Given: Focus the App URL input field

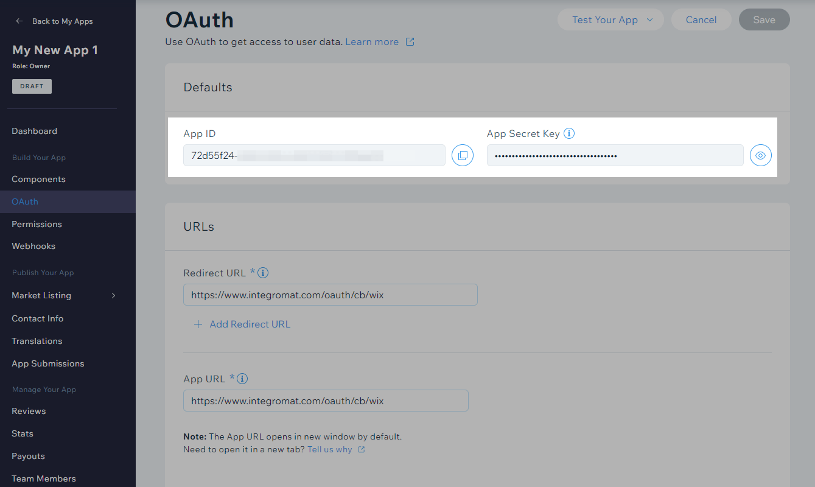Looking at the screenshot, I should tap(326, 401).
